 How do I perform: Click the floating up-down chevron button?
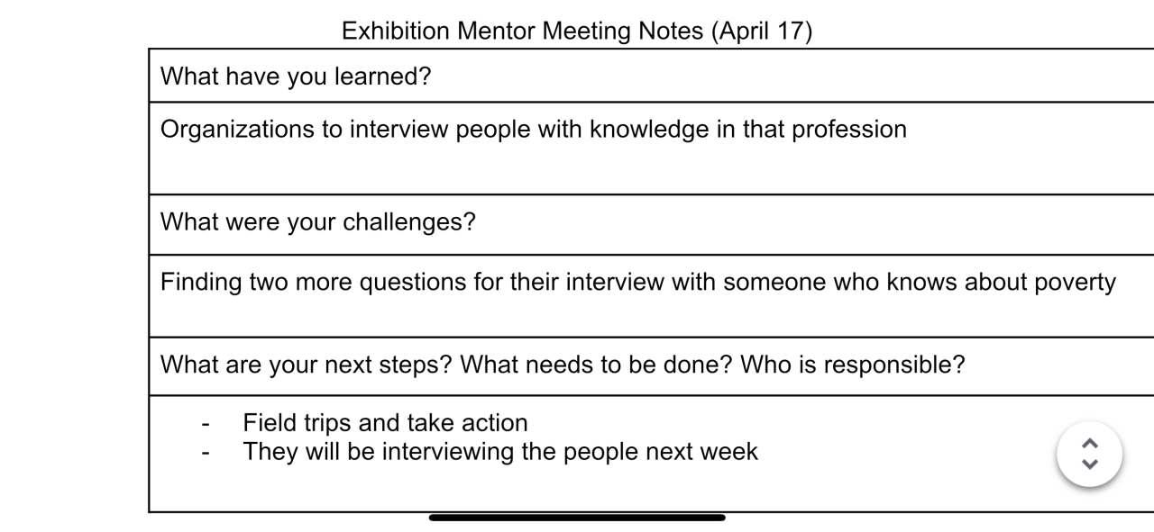pyautogui.click(x=1089, y=454)
